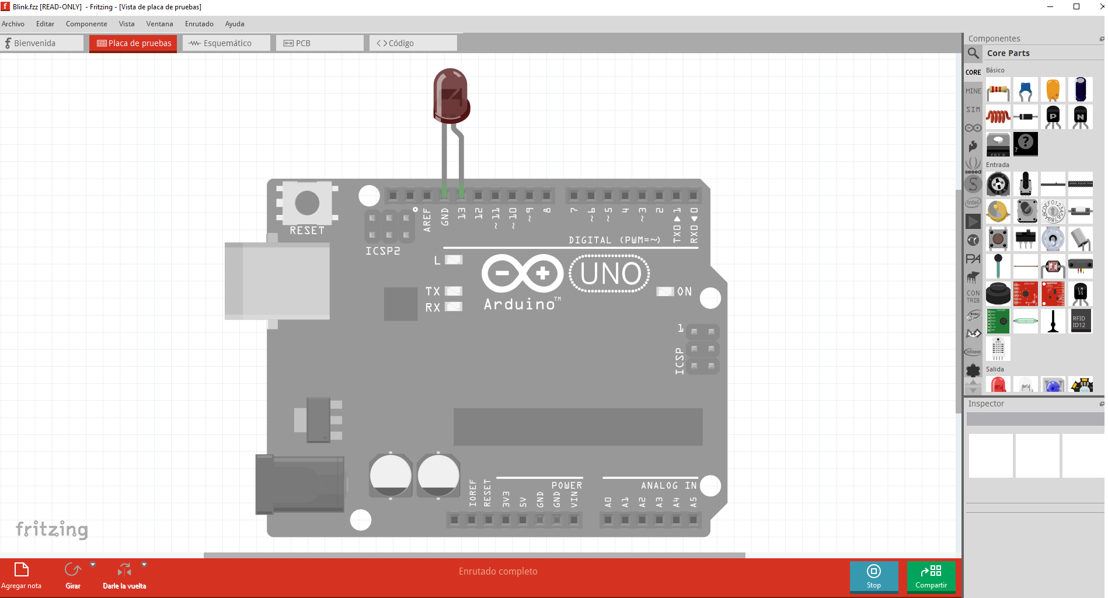Screen dimensions: 1108x598
Task: Open the Enrutado menu
Action: [199, 24]
